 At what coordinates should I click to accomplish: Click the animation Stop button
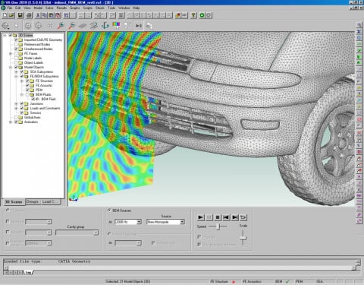point(218,217)
